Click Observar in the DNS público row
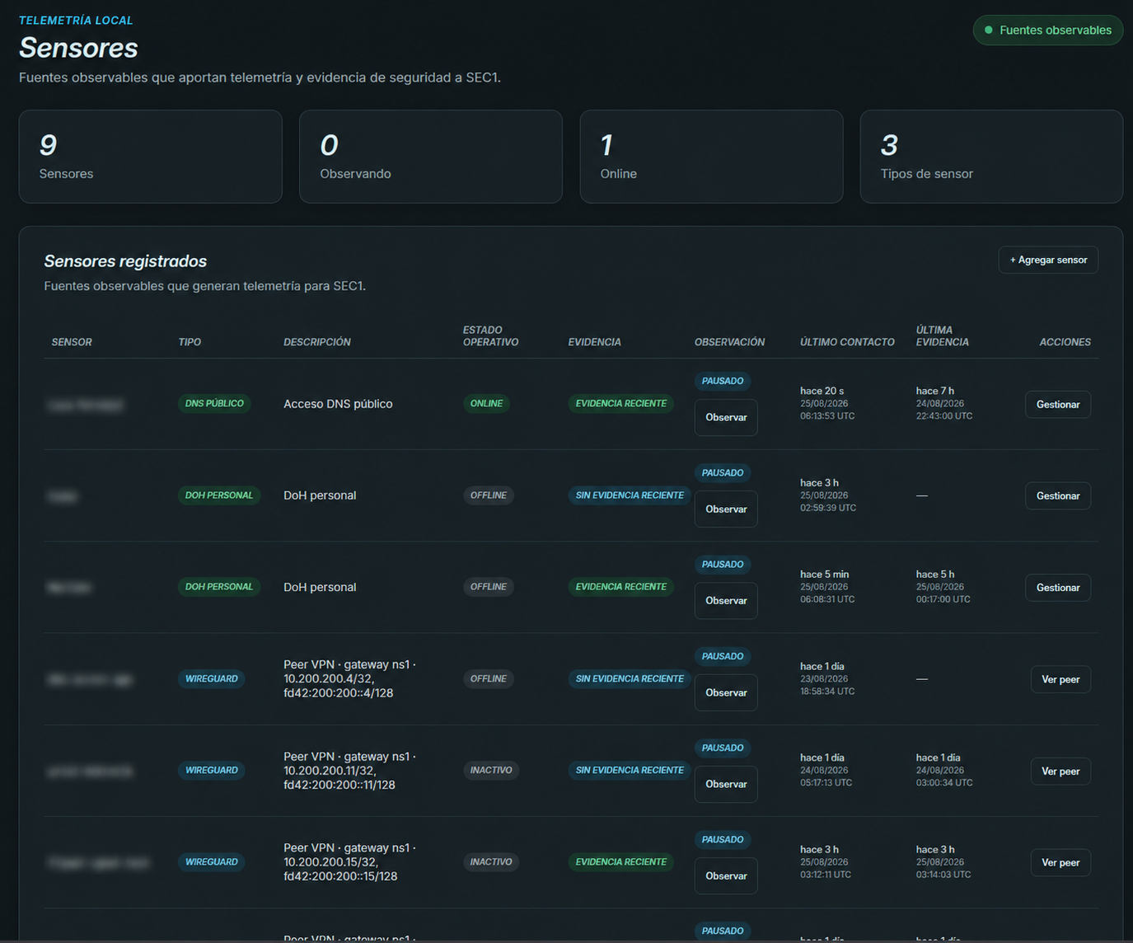 726,417
